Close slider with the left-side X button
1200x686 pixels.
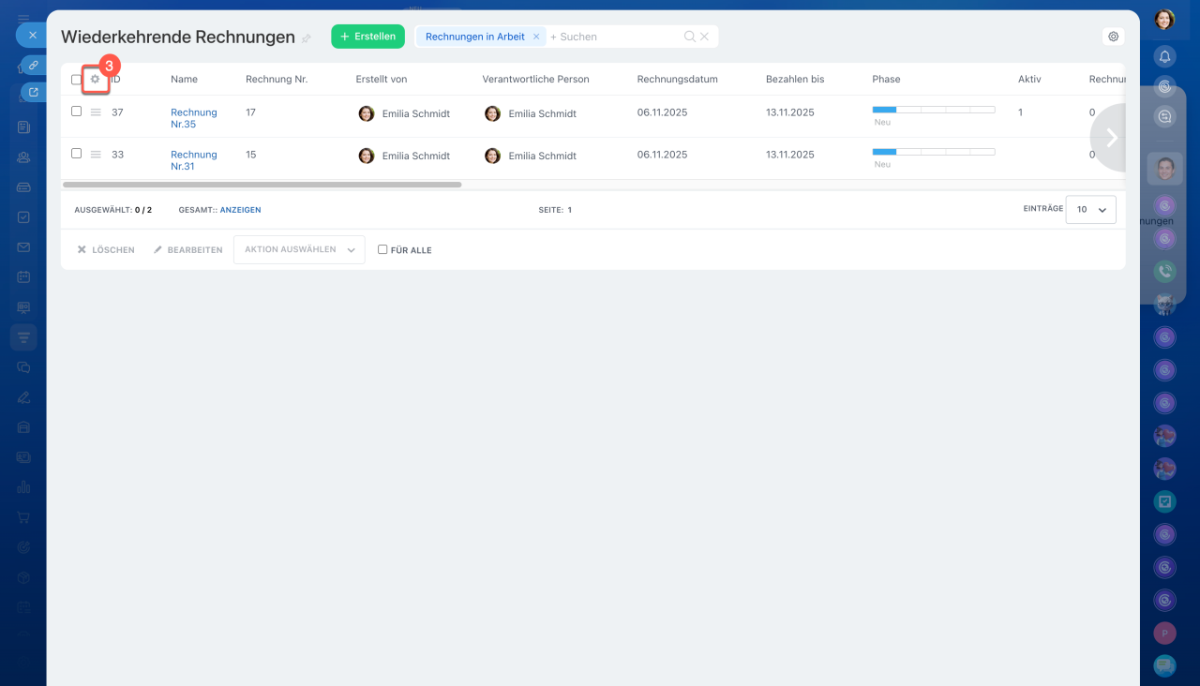click(32, 35)
